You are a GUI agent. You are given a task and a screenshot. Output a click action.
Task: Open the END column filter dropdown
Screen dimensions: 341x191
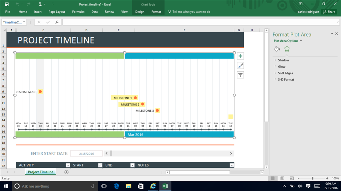coord(132,165)
